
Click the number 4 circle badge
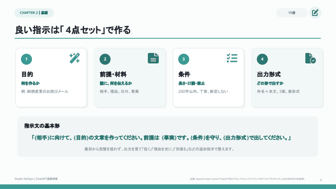coord(262,59)
